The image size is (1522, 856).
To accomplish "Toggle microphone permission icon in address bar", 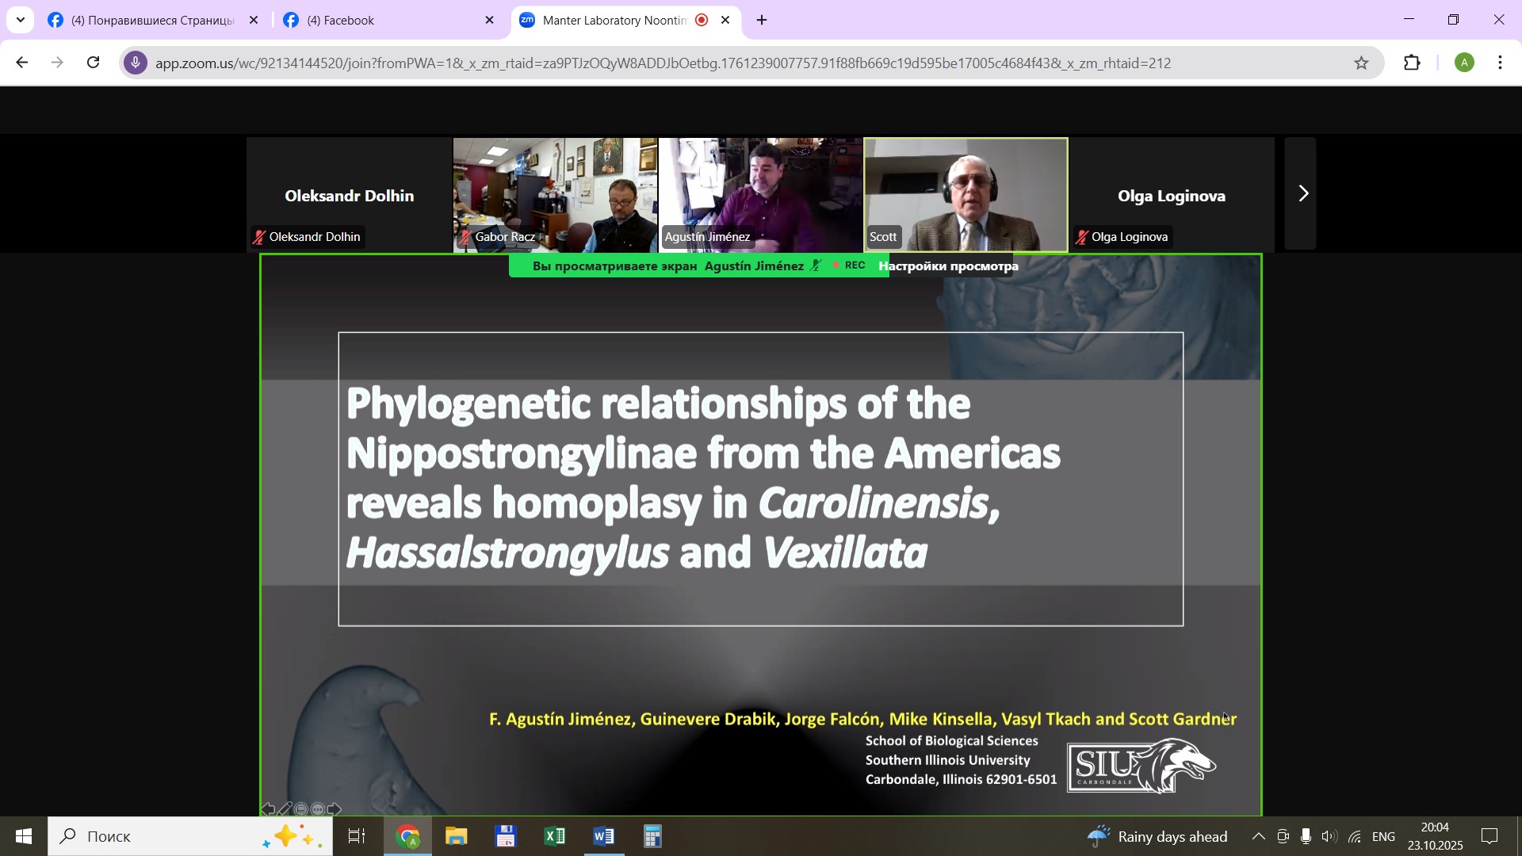I will point(136,63).
